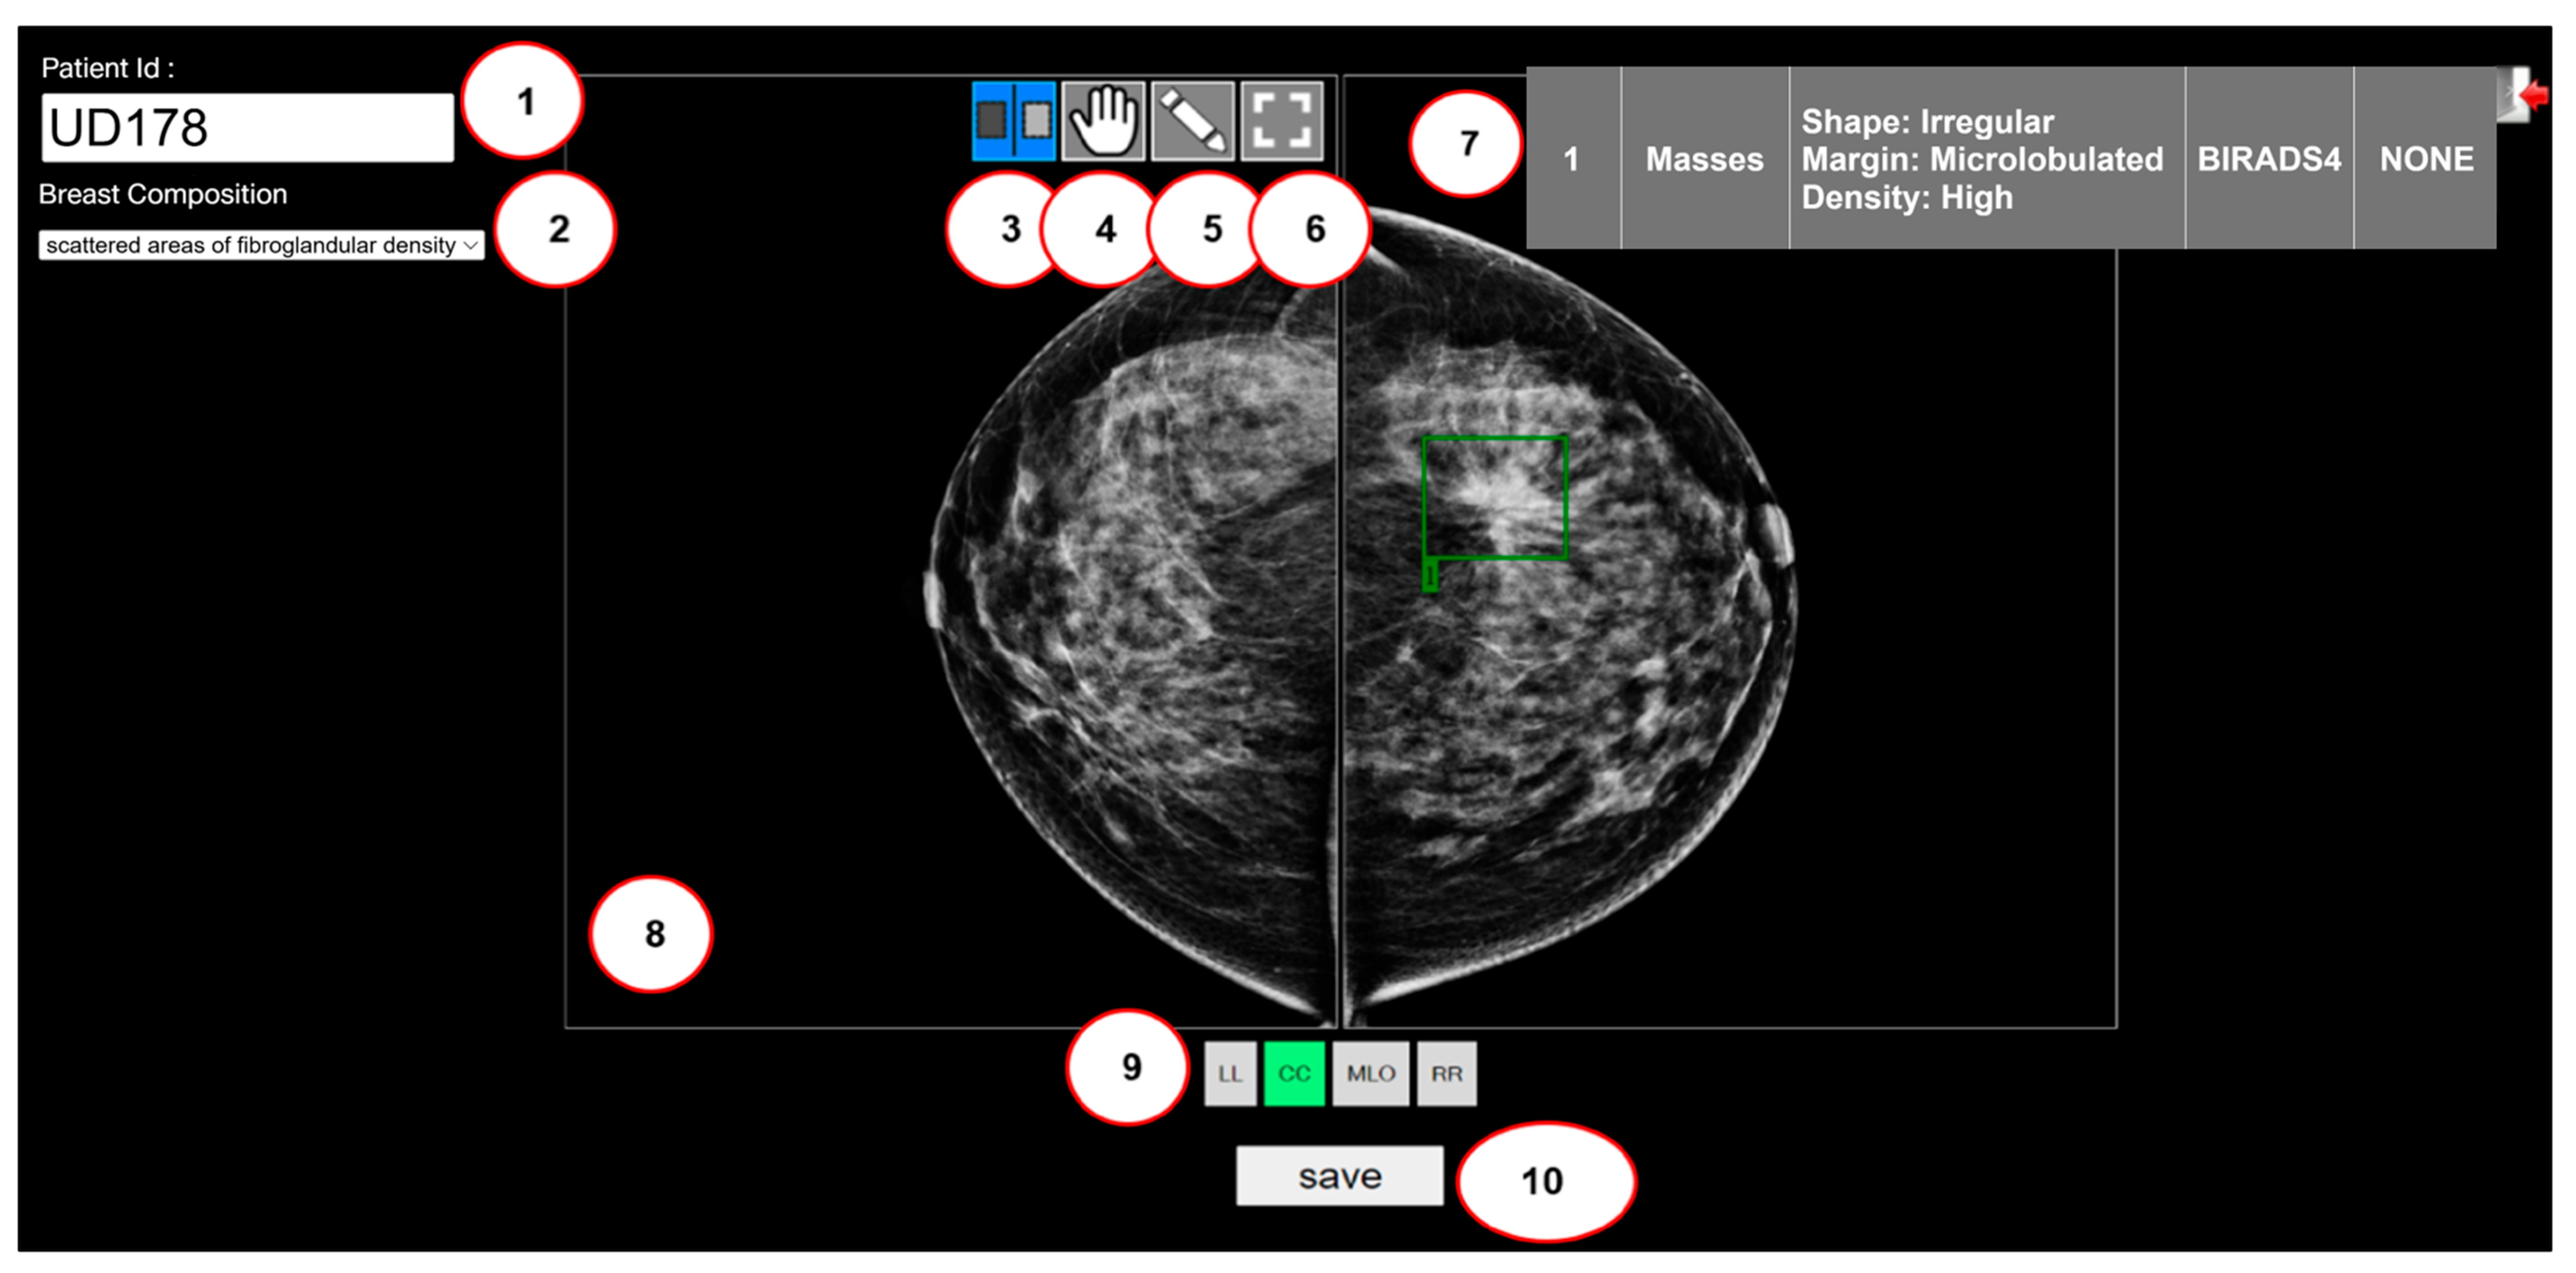Click the green lesion bounding box
2576x1273 pixels.
click(1495, 497)
